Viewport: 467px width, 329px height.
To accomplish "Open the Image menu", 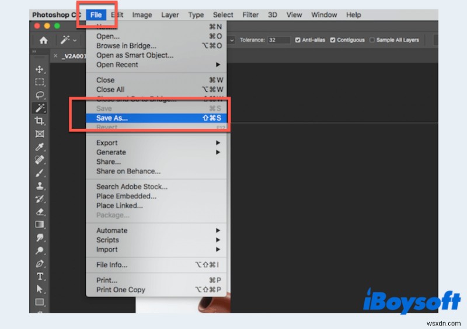I will click(142, 15).
